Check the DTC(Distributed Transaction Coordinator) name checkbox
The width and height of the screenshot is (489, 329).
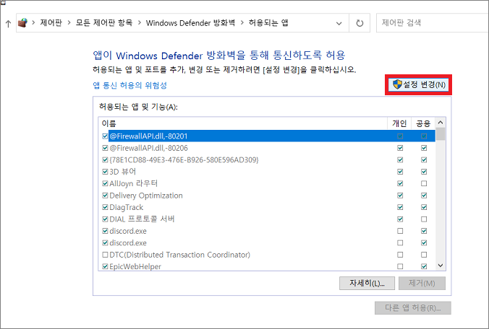point(105,255)
